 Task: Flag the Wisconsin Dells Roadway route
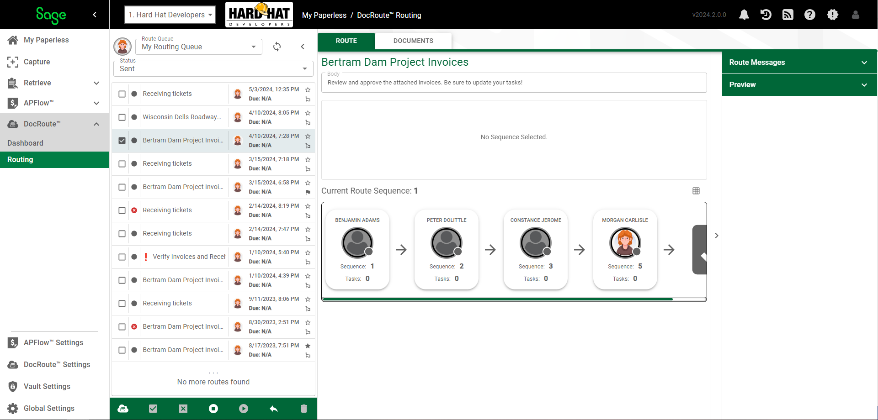tap(308, 122)
